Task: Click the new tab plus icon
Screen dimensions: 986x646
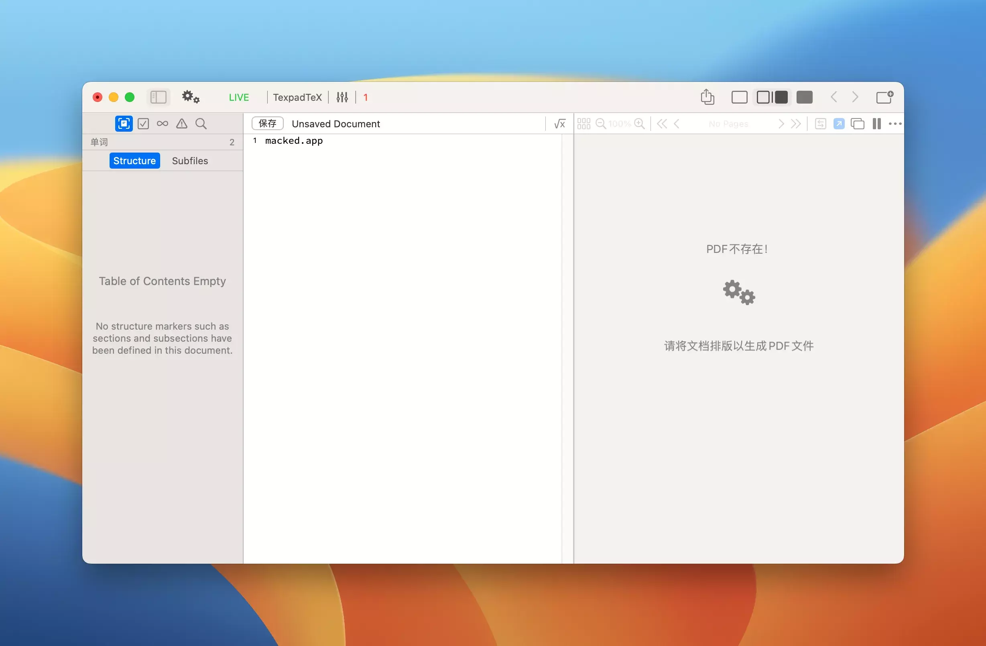Action: point(884,97)
